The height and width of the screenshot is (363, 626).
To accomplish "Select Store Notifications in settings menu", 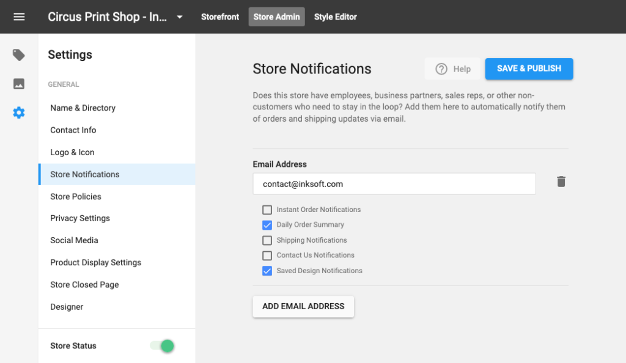I will tap(117, 174).
